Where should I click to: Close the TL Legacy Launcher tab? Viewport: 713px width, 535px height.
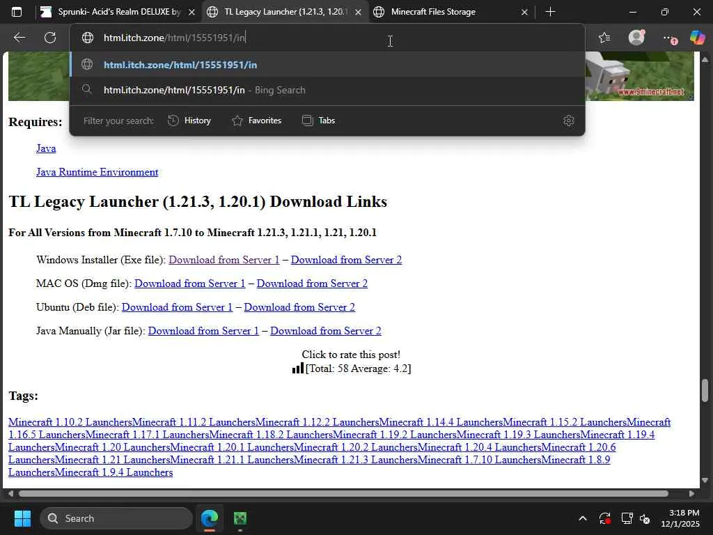(x=359, y=13)
